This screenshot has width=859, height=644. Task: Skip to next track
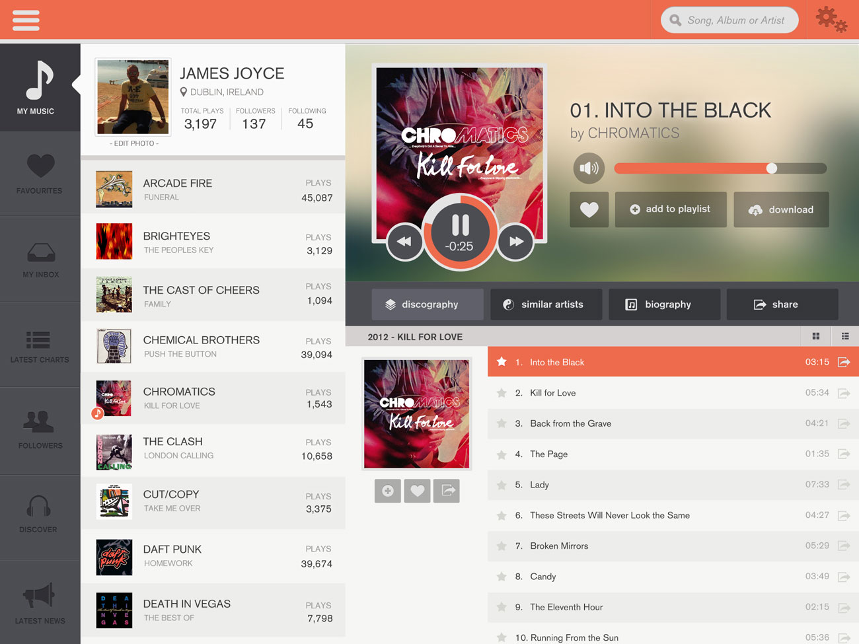[x=515, y=241]
